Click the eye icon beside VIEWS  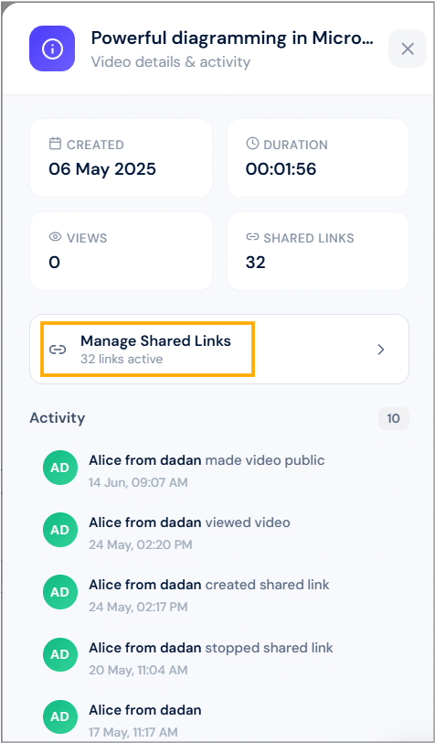pyautogui.click(x=56, y=237)
